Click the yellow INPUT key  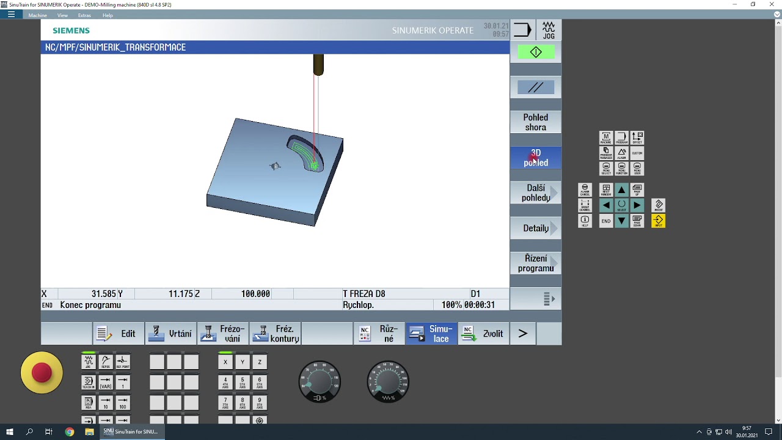[x=659, y=221]
